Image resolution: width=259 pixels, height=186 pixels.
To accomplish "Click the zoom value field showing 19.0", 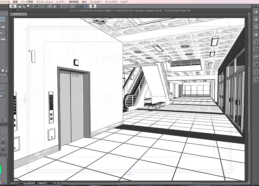I will (25, 183).
